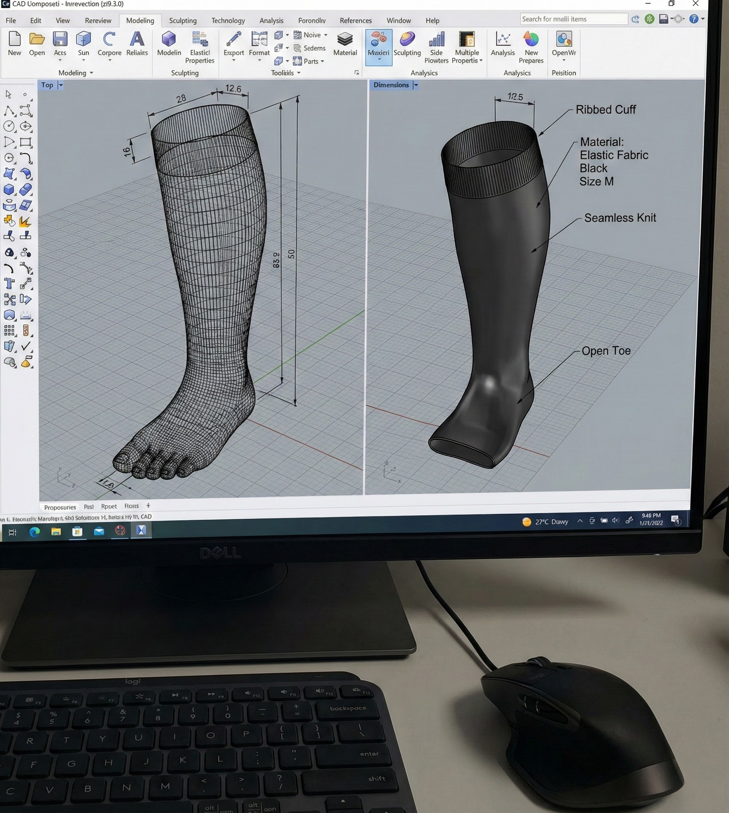The height and width of the screenshot is (813, 729).
Task: Open the Multiple Properties icon
Action: [466, 40]
